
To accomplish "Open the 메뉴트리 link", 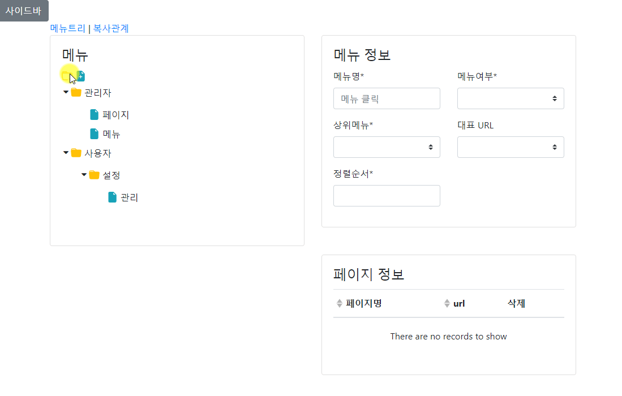I will click(x=68, y=28).
